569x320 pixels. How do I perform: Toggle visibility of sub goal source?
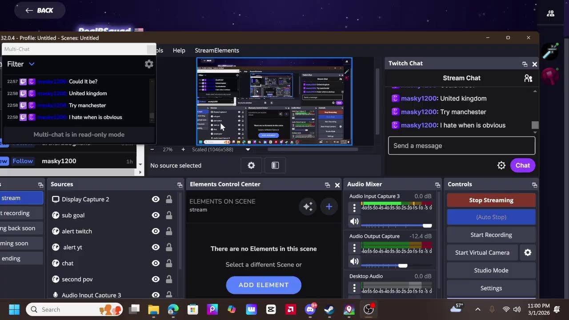[x=156, y=215]
